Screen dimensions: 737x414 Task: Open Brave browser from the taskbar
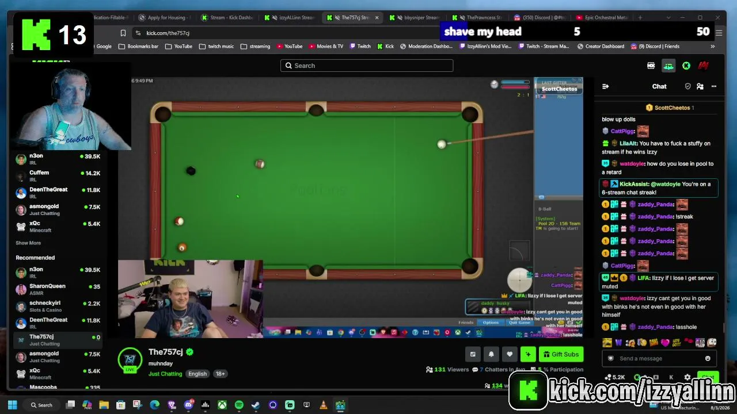point(171,405)
